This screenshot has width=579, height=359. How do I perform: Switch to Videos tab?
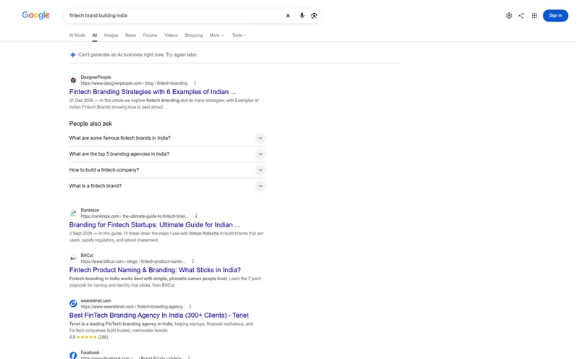point(171,35)
